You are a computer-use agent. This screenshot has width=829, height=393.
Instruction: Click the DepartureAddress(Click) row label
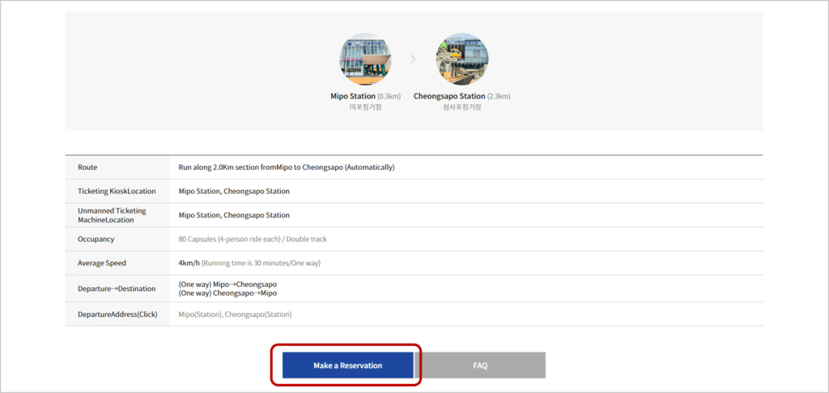coord(117,315)
